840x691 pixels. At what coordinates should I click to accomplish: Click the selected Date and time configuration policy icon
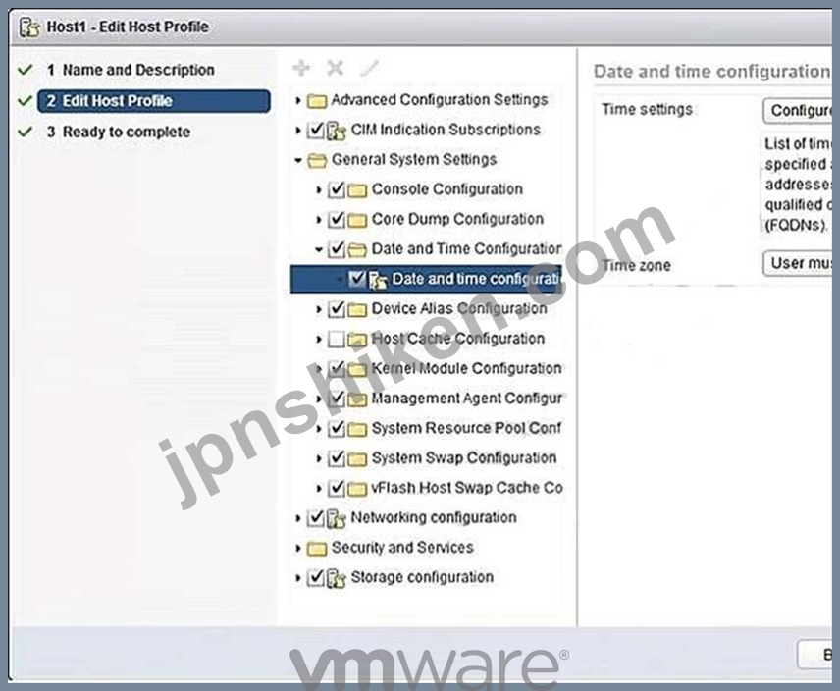click(378, 280)
